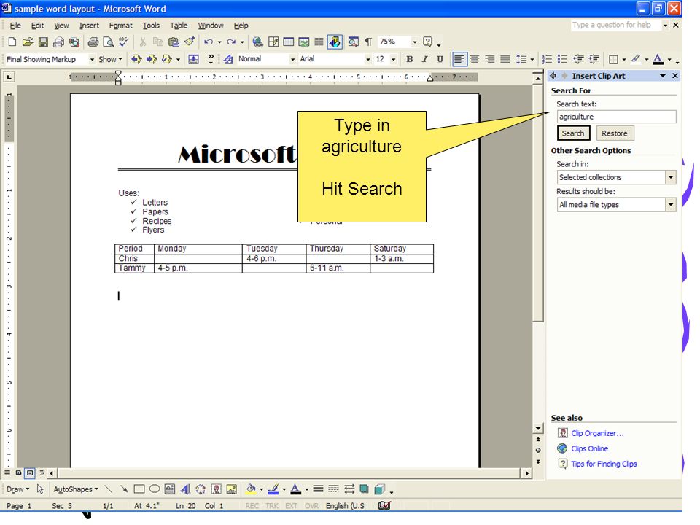Open the Tools menu
The width and height of the screenshot is (700, 525).
tap(151, 26)
